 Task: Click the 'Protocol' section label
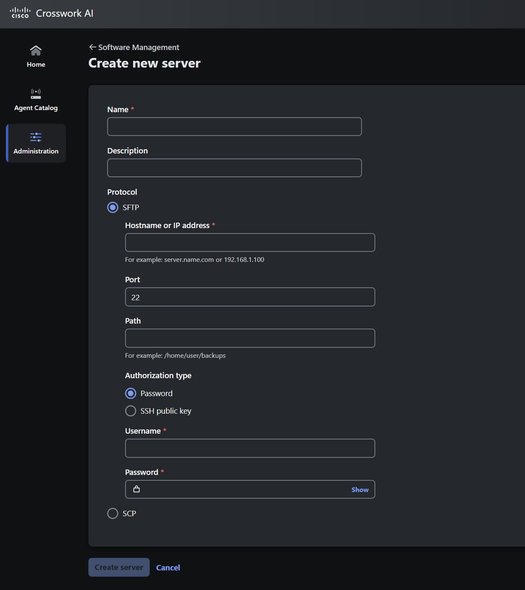[x=122, y=192]
